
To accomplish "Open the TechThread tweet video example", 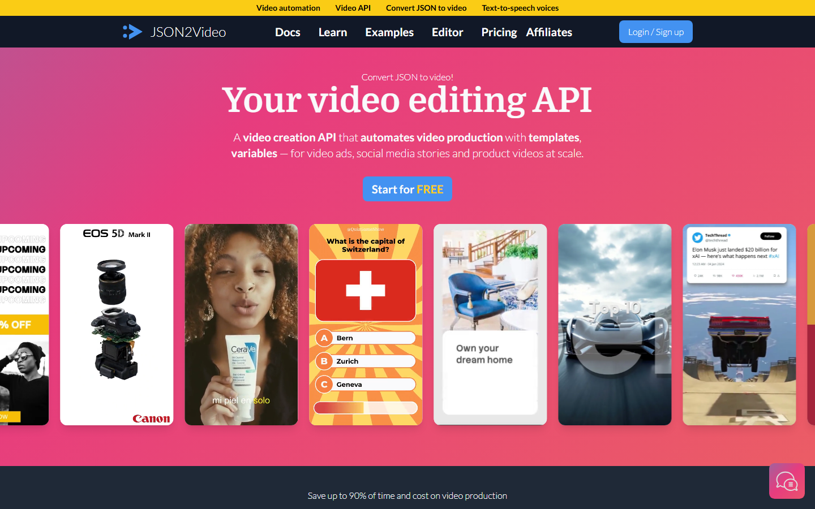I will coord(739,325).
